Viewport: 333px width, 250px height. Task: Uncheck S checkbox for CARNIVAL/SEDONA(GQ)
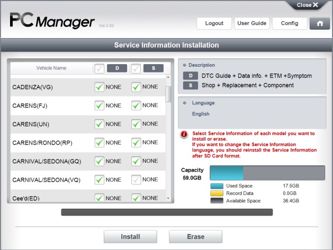pyautogui.click(x=136, y=161)
